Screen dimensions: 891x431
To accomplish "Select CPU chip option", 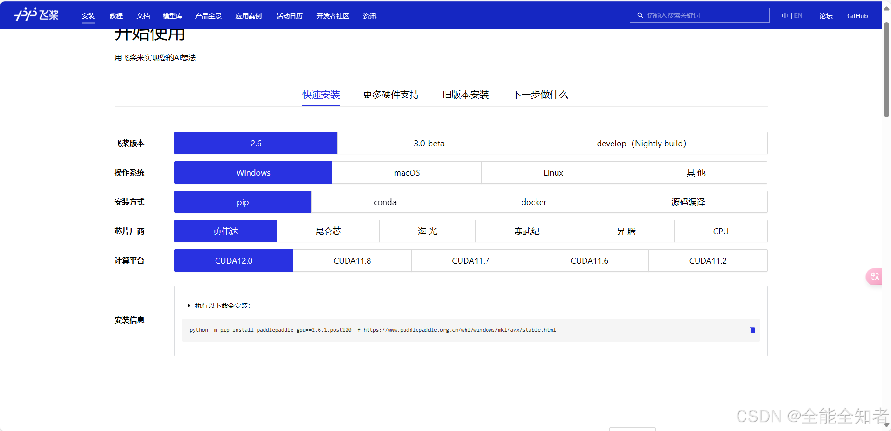I will (721, 231).
